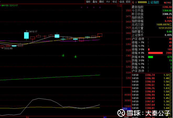Click the MA150: 3213.17 indicator label

tap(9, 6)
